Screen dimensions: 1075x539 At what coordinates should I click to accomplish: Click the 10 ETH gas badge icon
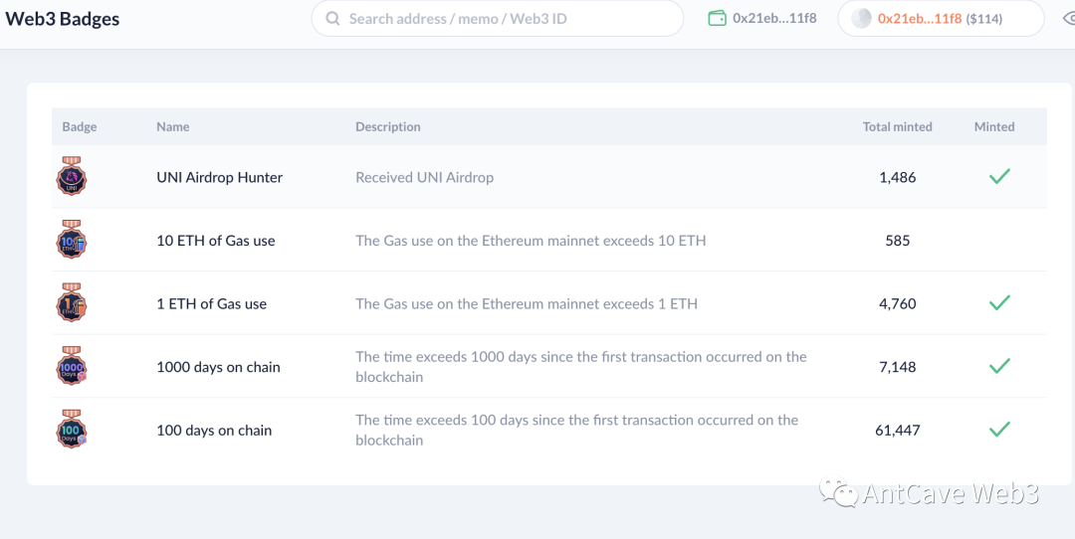(72, 241)
